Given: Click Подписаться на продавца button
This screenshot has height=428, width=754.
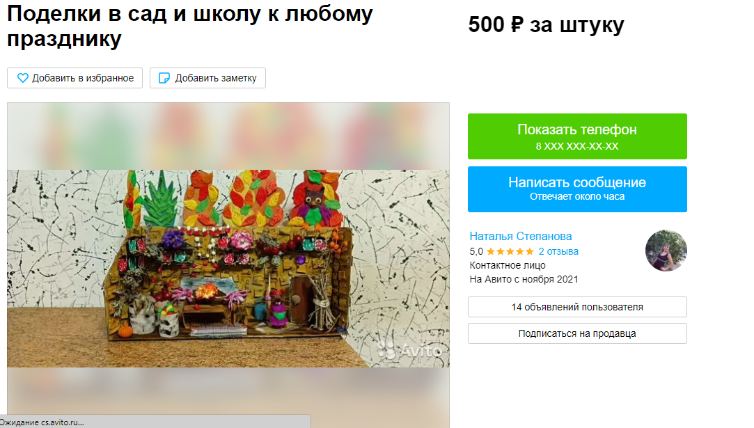Looking at the screenshot, I should coord(577,333).
